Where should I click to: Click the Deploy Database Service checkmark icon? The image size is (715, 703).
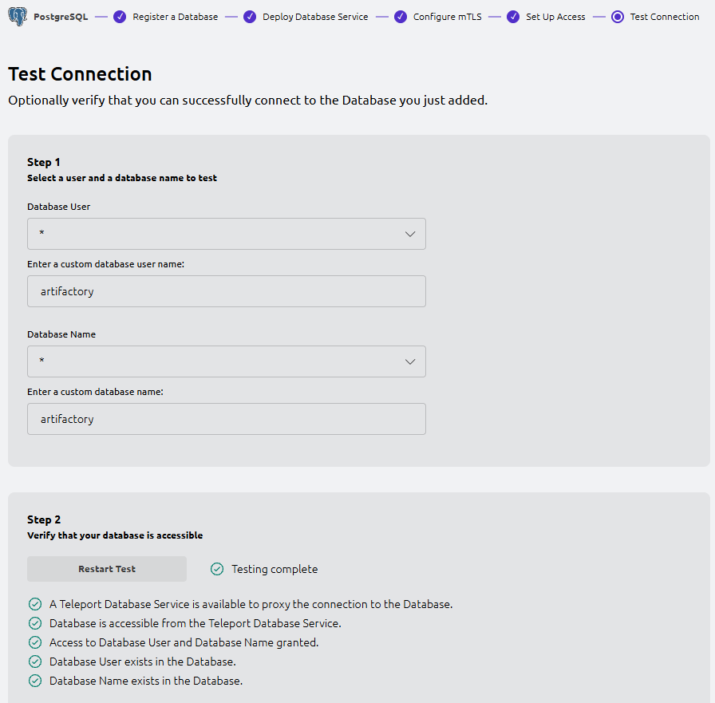[x=250, y=17]
